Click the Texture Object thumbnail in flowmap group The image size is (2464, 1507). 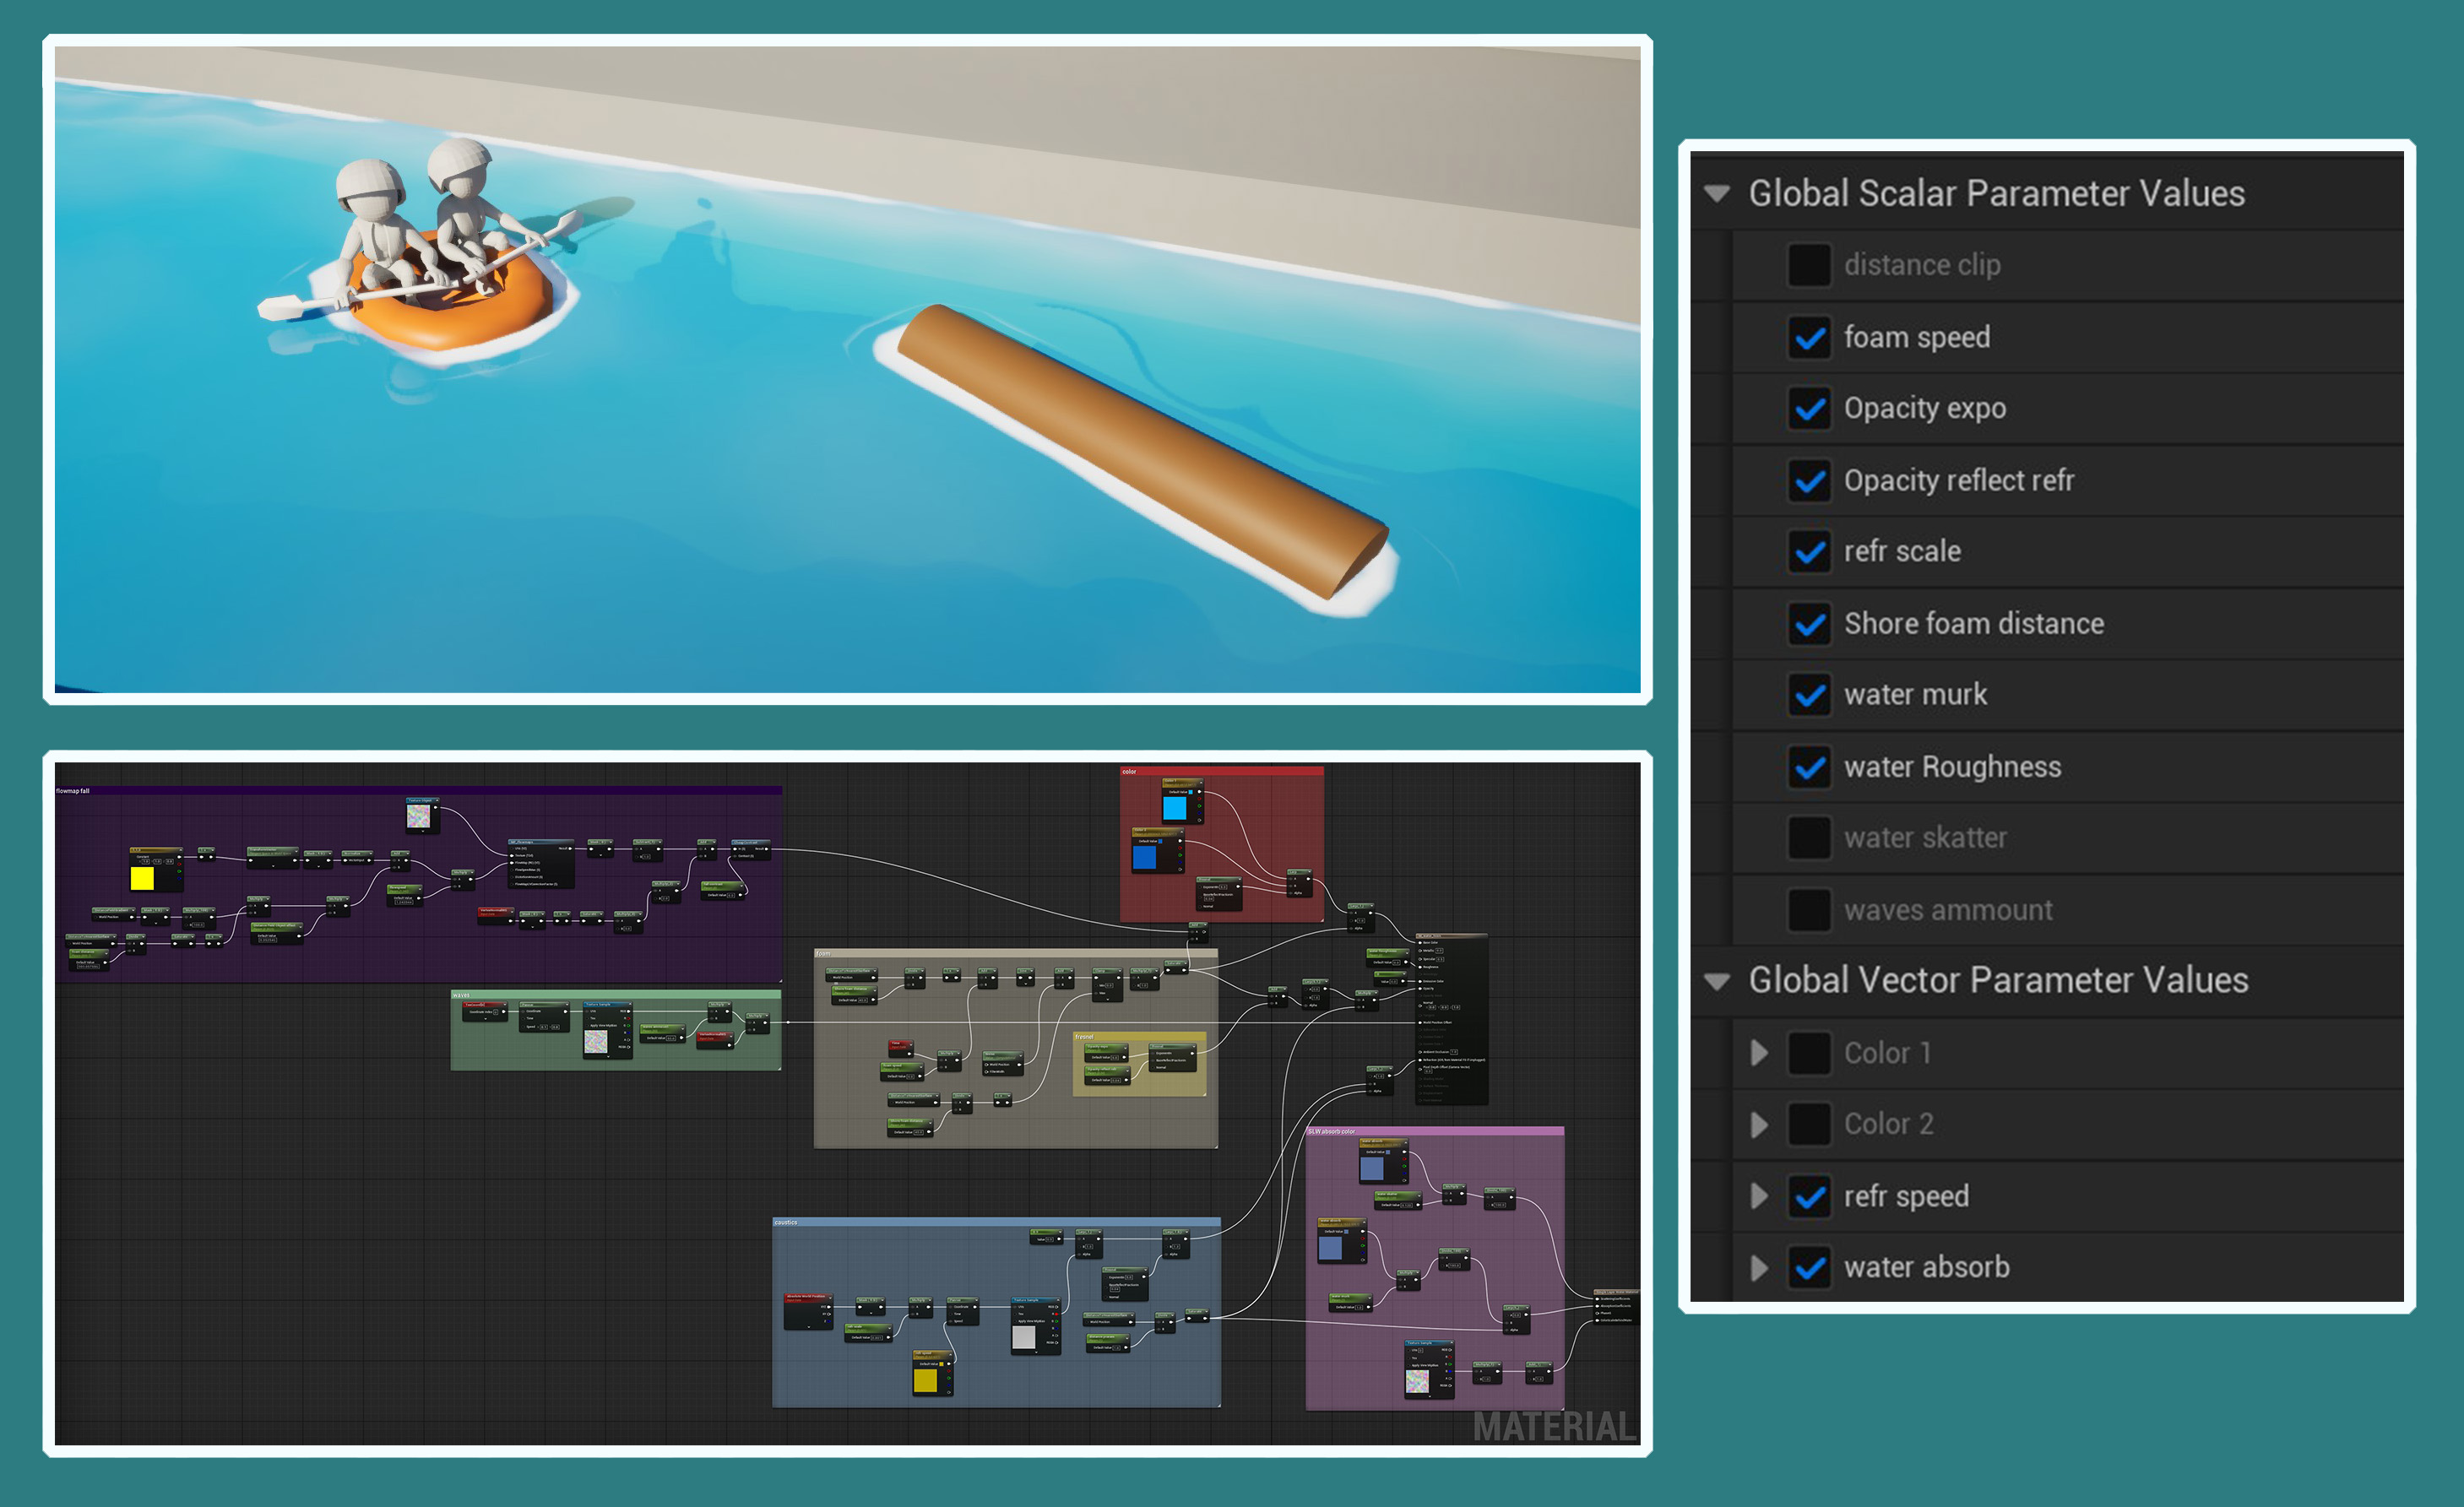(x=418, y=816)
